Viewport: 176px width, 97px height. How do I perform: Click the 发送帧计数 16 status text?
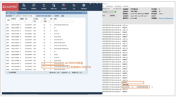click(66, 72)
